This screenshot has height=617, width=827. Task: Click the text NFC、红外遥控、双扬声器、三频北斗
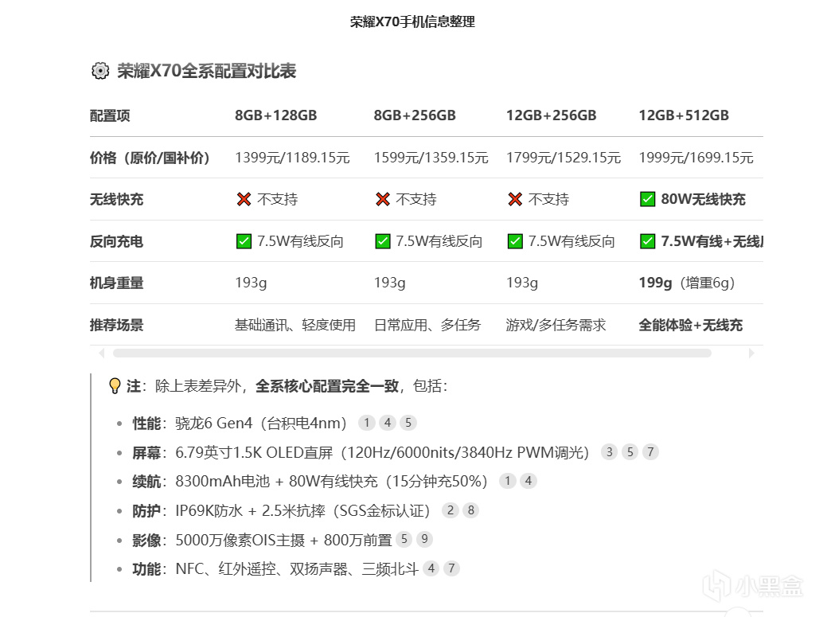click(x=297, y=569)
